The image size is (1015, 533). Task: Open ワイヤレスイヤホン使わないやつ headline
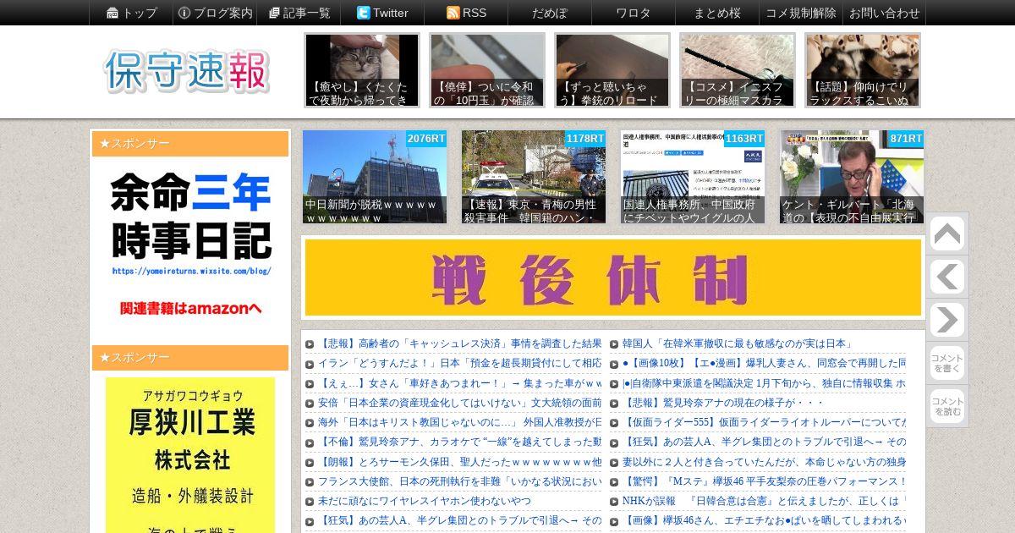425,501
